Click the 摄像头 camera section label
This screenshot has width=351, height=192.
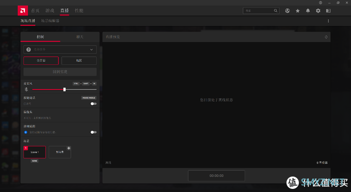[28, 112]
